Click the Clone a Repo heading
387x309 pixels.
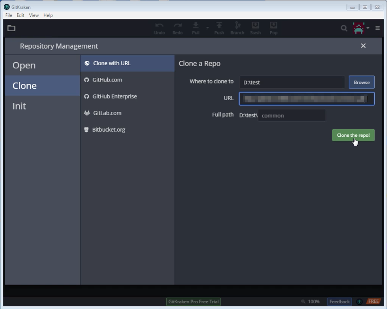tap(199, 64)
